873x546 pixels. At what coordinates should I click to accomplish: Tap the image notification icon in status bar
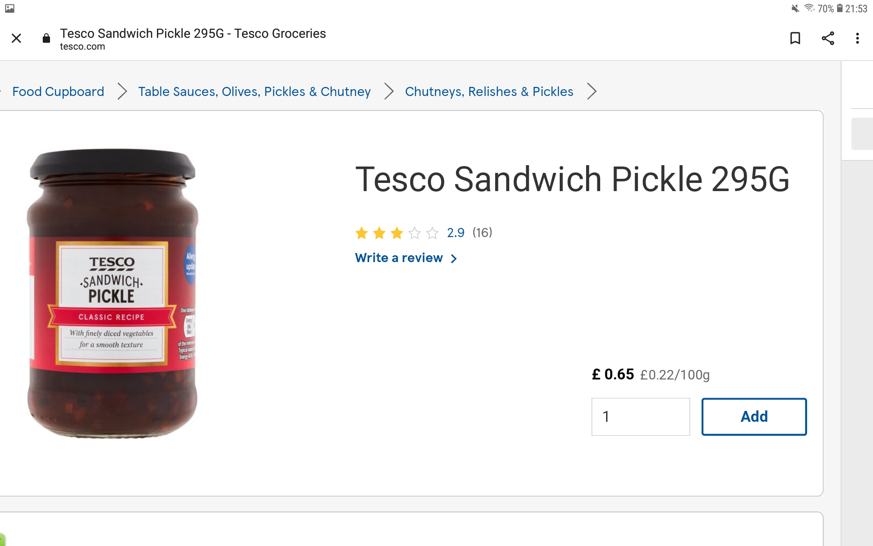pyautogui.click(x=10, y=8)
